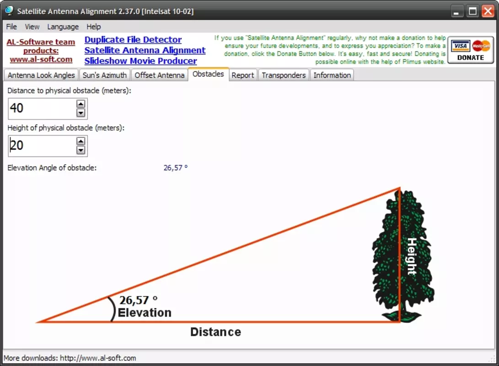Open the Offset Antenna tab

160,75
